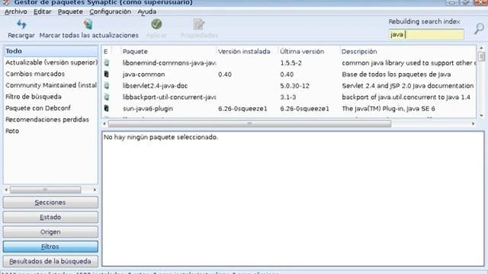
Task: Open the Propiedades toolbar icon
Action: pos(199,24)
